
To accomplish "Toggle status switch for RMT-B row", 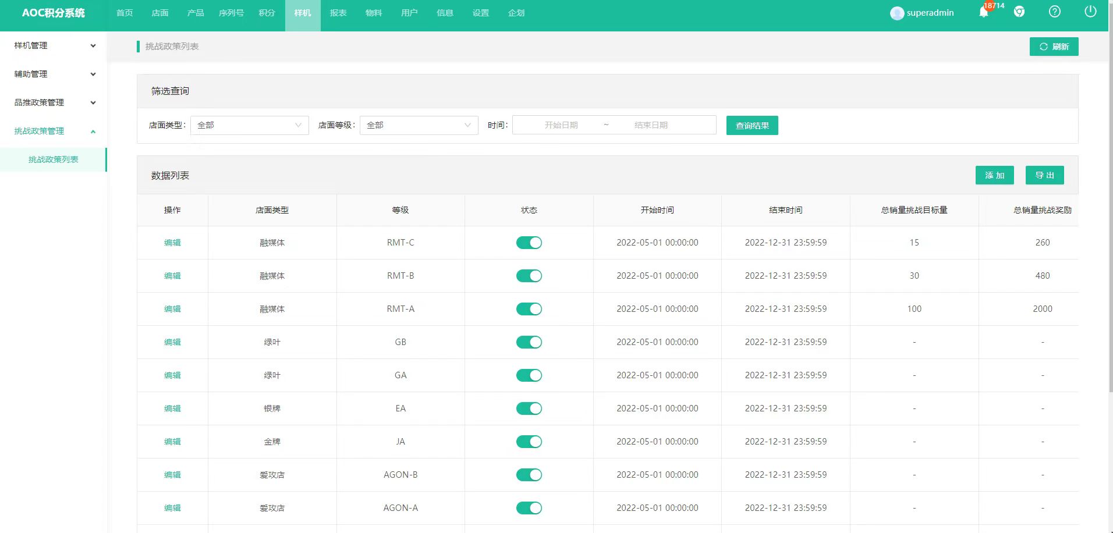I will [x=529, y=276].
